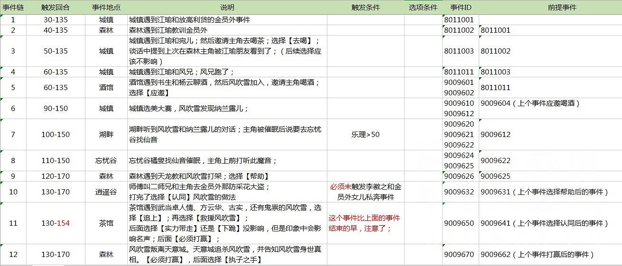Image resolution: width=622 pixels, height=266 pixels.
Task: Click the 逍遥谷 location cell
Action: pyautogui.click(x=106, y=192)
